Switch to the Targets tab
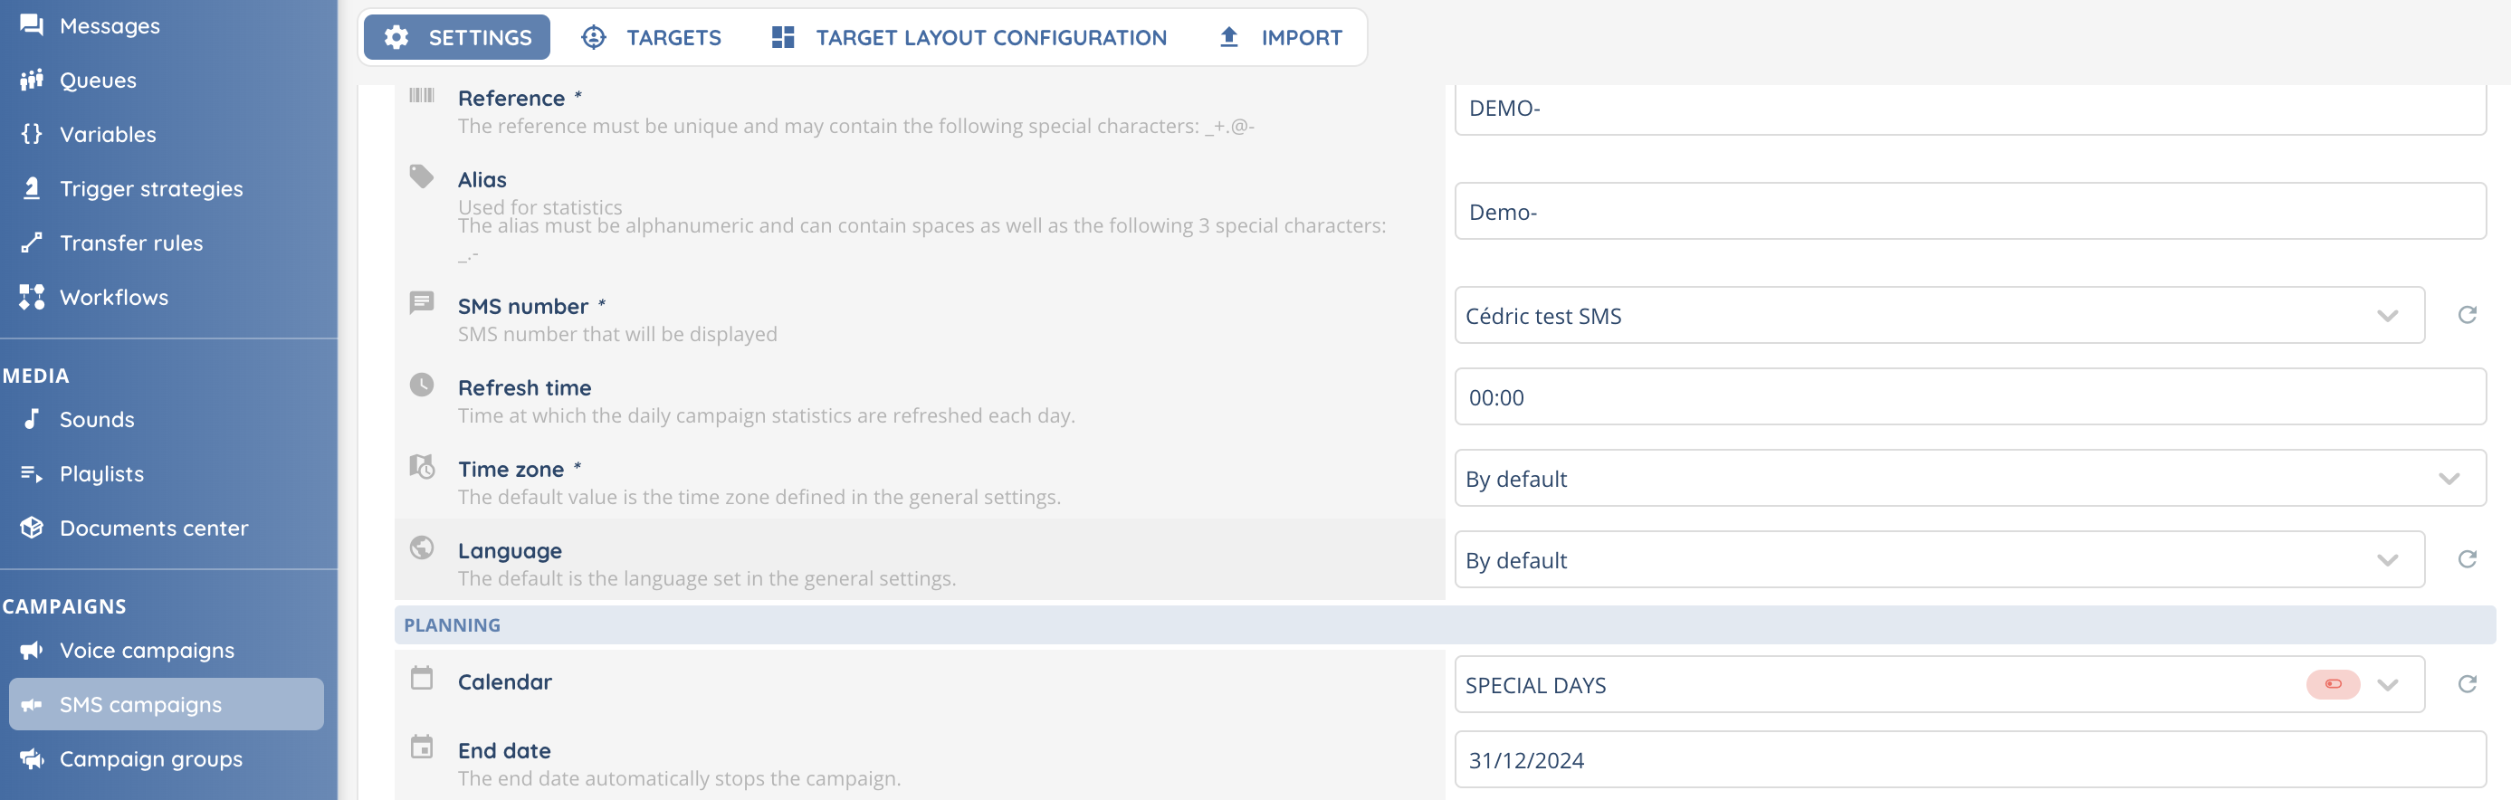This screenshot has height=800, width=2511. 651,37
